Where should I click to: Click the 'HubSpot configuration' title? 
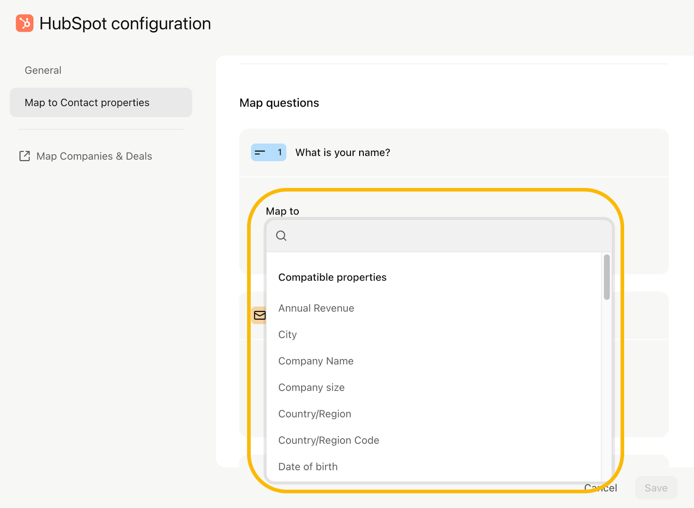(x=125, y=23)
